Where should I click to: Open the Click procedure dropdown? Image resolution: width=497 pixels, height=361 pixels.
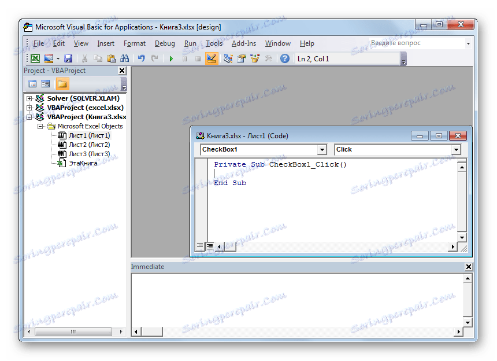[457, 149]
